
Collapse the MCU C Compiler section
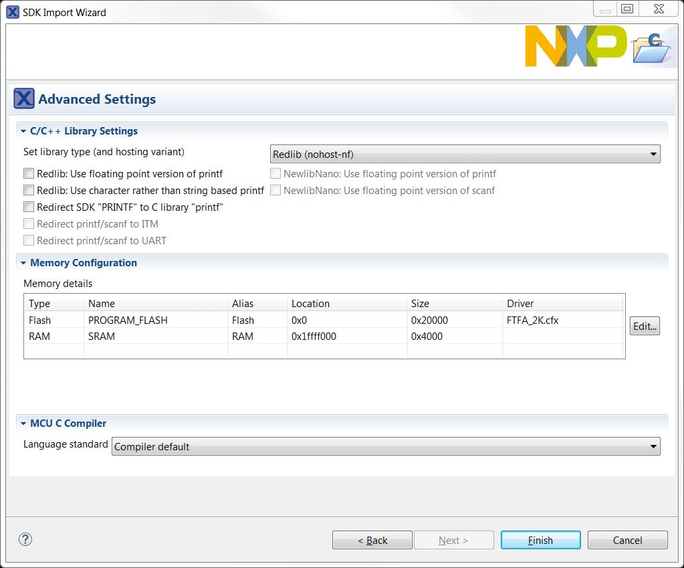(x=23, y=423)
